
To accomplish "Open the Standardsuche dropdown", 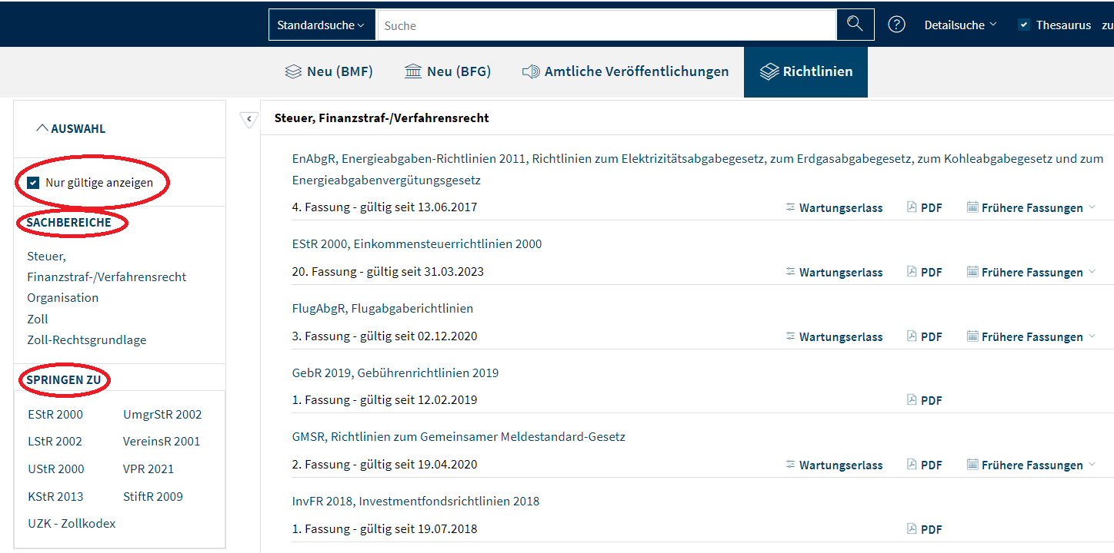I will pos(322,25).
